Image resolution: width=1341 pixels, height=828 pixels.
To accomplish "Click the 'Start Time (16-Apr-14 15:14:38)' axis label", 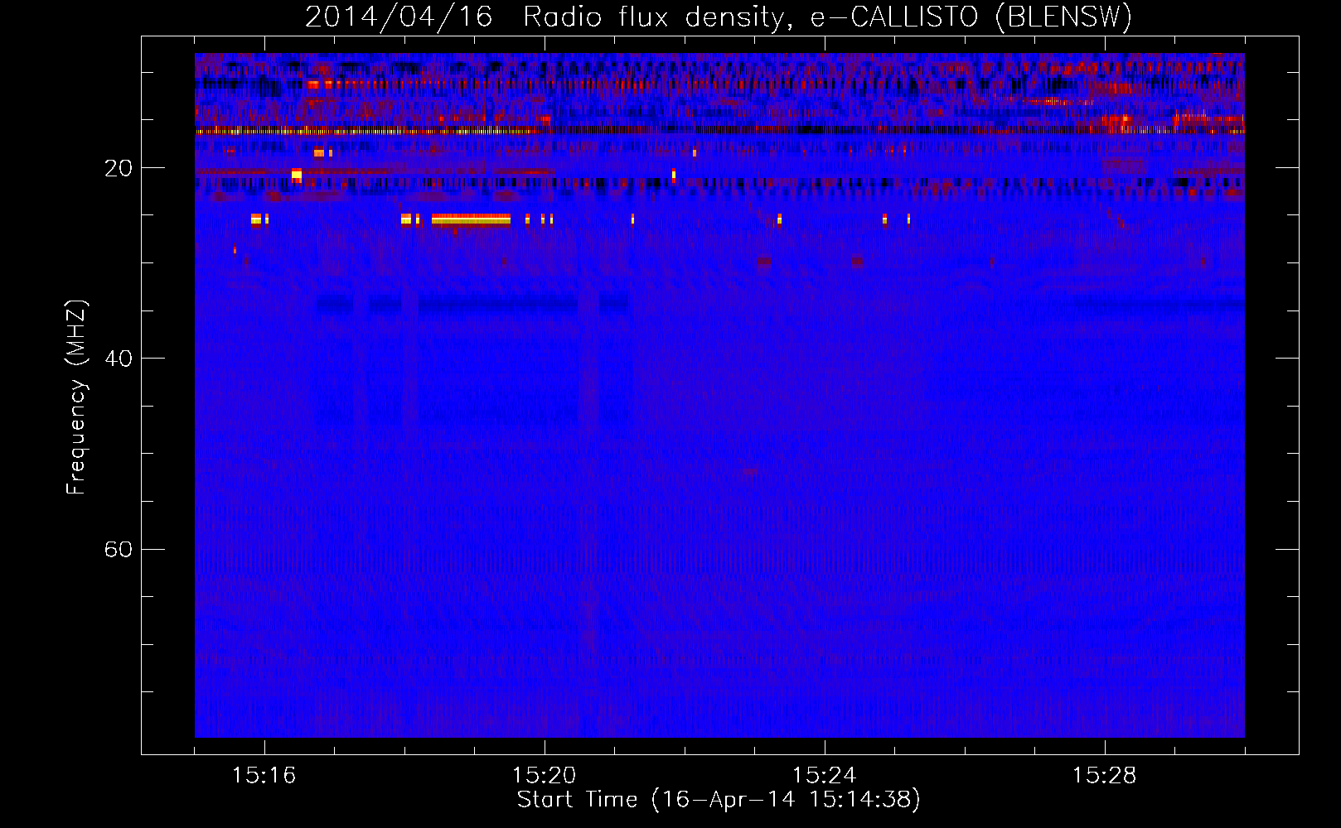I will point(719,800).
